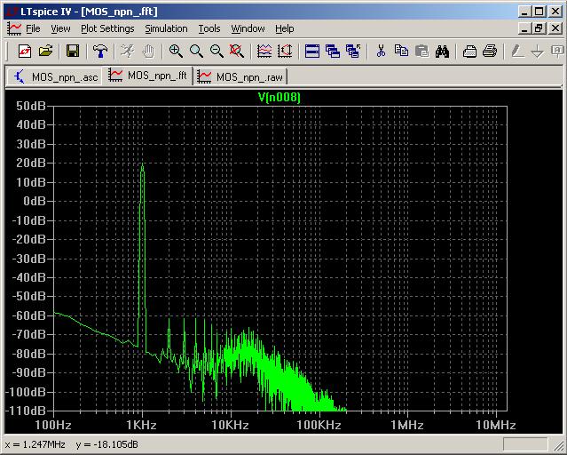This screenshot has width=567, height=455.
Task: Click the 50dB axis label
Action: [x=31, y=106]
